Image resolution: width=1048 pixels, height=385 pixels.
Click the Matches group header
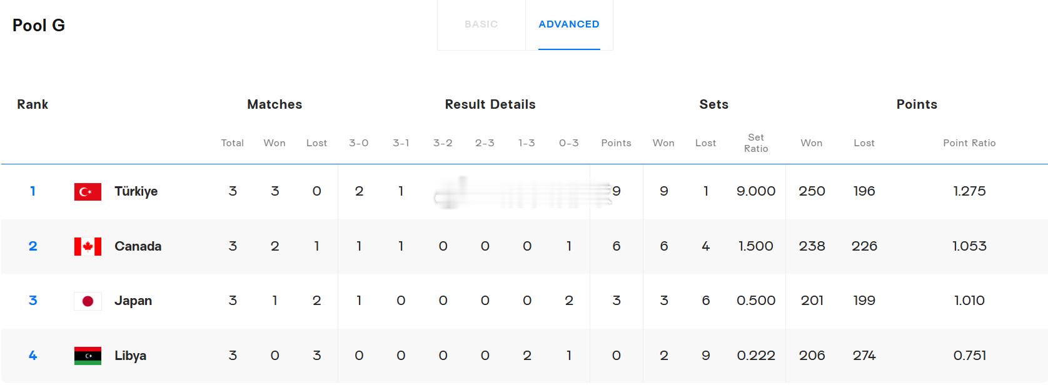click(275, 104)
